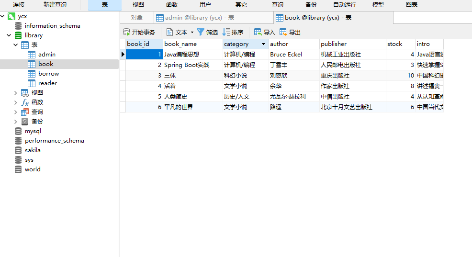Click the publisher column header
Image resolution: width=472 pixels, height=257 pixels.
tap(353, 44)
